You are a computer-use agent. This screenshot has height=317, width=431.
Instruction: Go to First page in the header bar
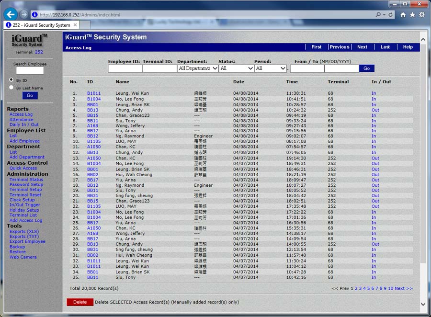(x=317, y=47)
